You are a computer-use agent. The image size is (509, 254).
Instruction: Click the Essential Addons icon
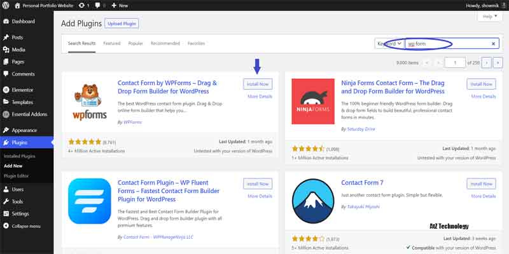(x=6, y=114)
